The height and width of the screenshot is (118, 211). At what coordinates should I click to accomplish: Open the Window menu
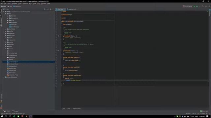44,4
